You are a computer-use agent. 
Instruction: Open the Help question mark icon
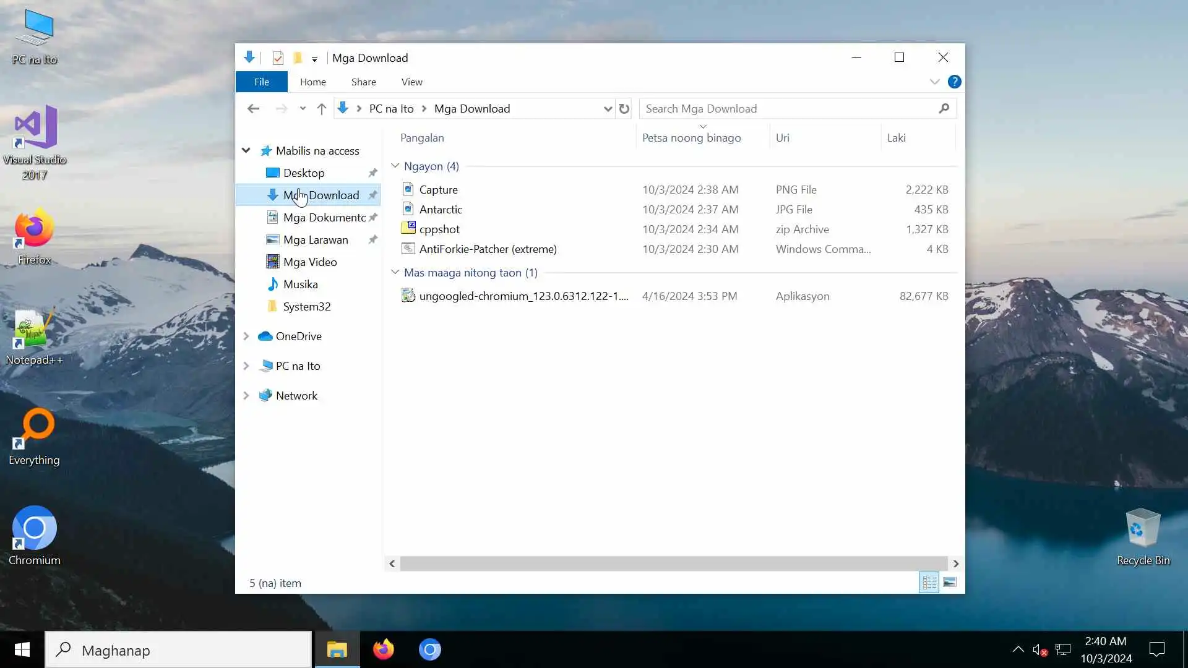(954, 82)
